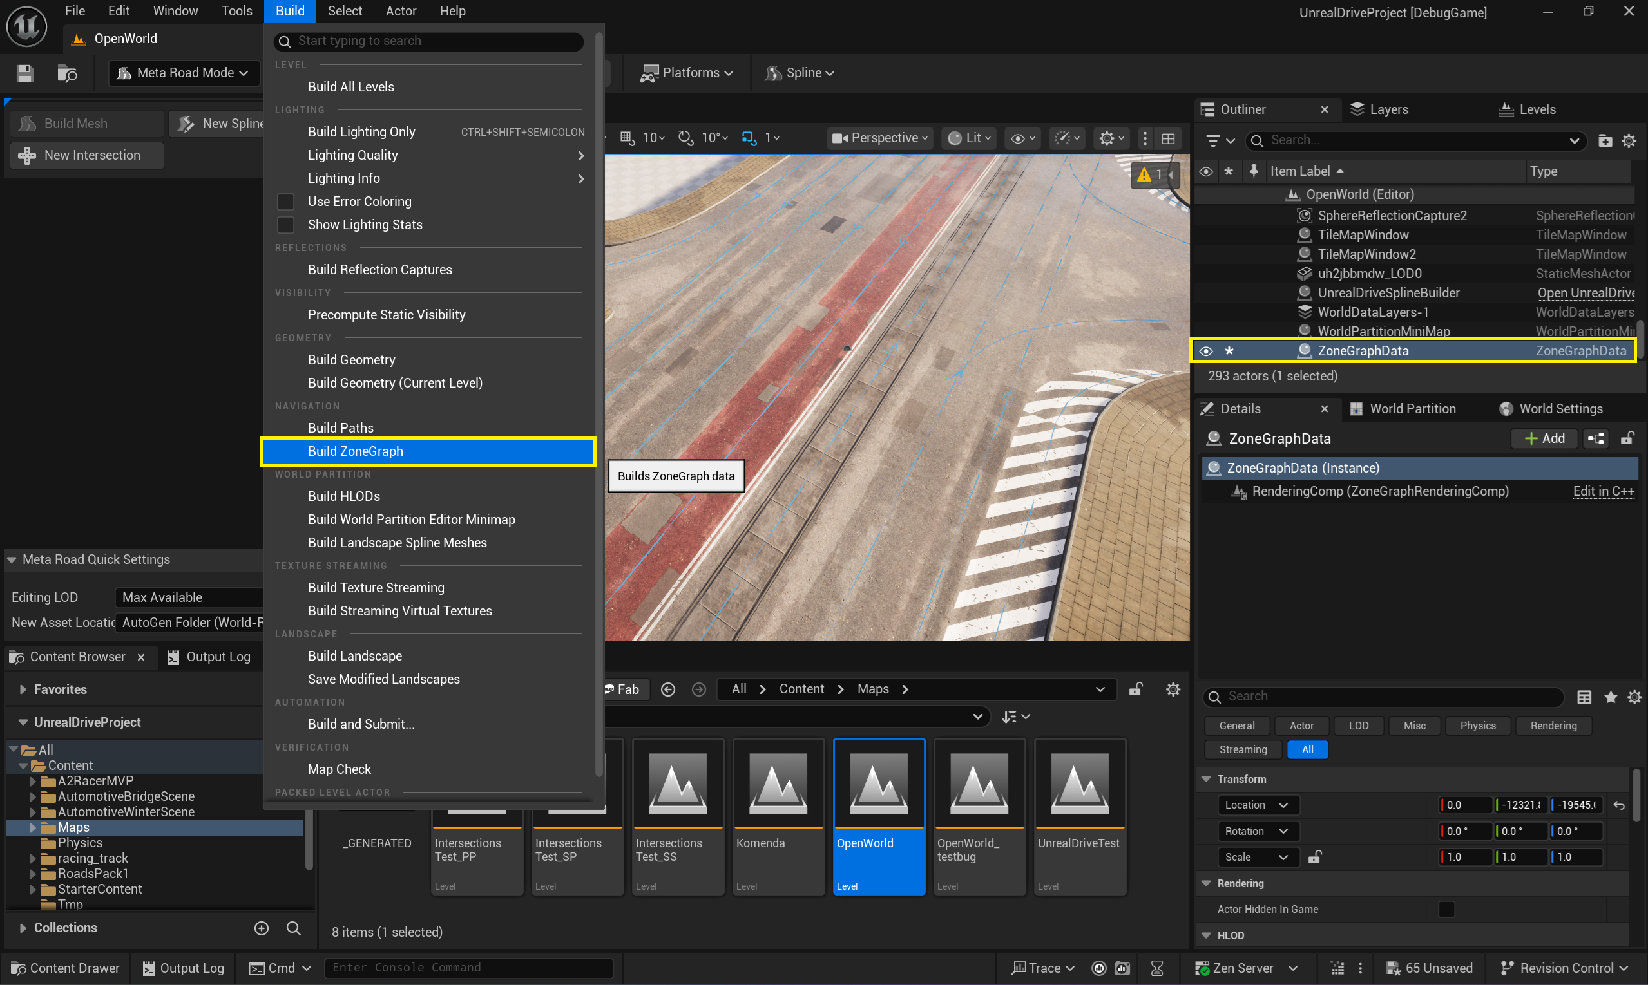Toggle visibility eye for ZoneGraphData actor
1648x985 pixels.
tap(1206, 351)
